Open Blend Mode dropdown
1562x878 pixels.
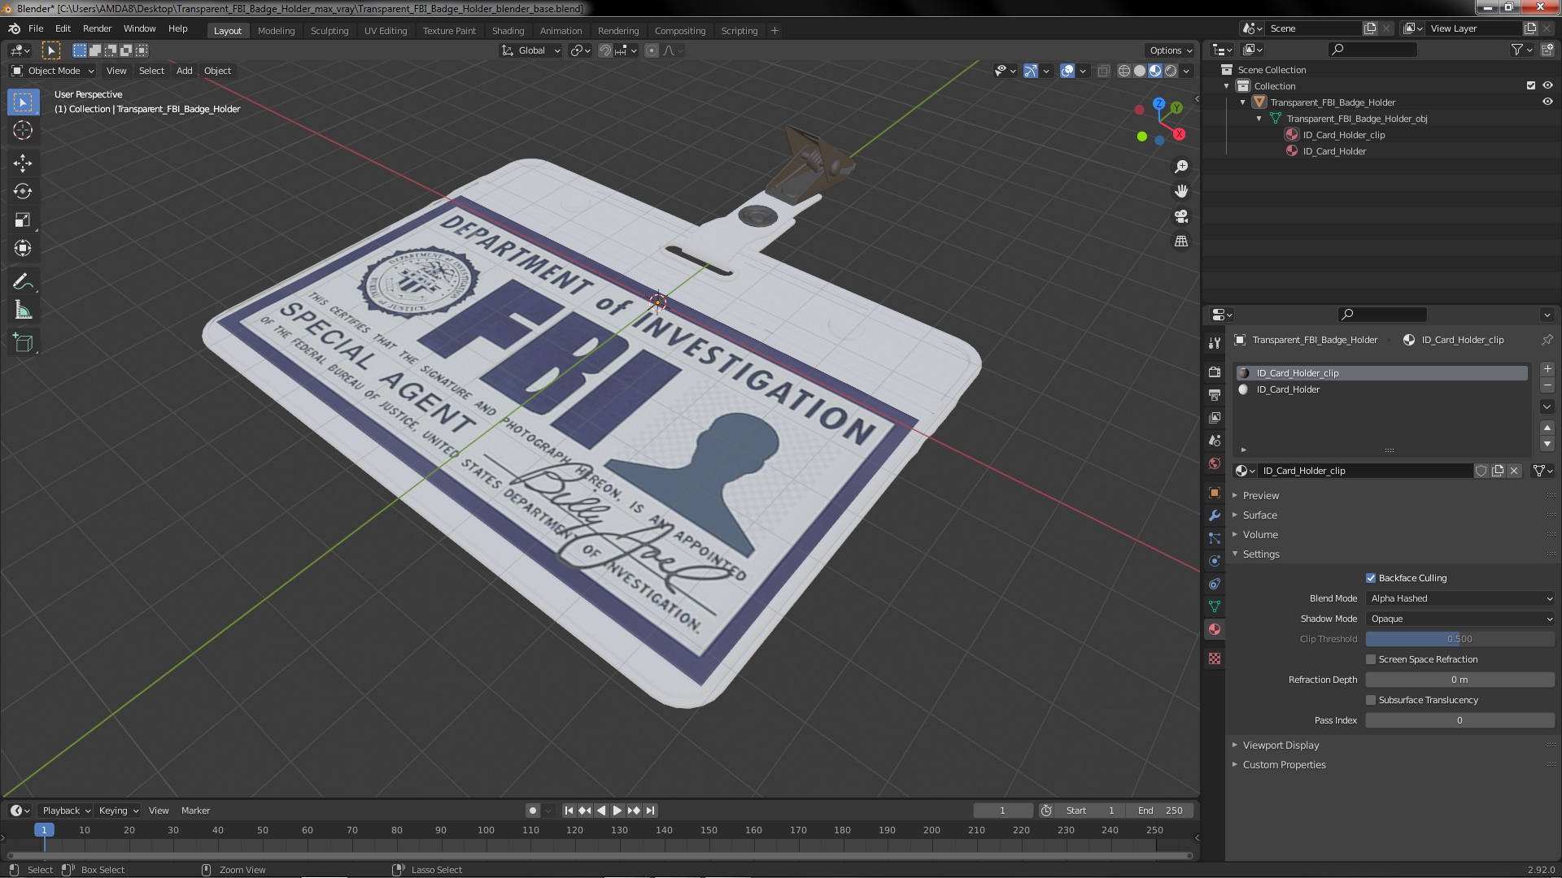[x=1460, y=598]
